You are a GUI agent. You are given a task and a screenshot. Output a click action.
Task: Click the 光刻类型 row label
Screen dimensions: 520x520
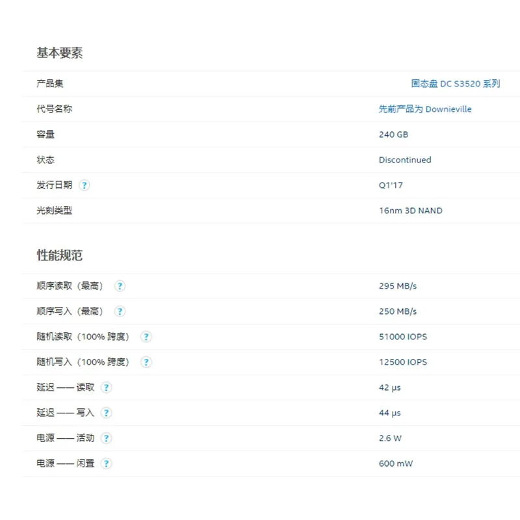click(x=54, y=211)
